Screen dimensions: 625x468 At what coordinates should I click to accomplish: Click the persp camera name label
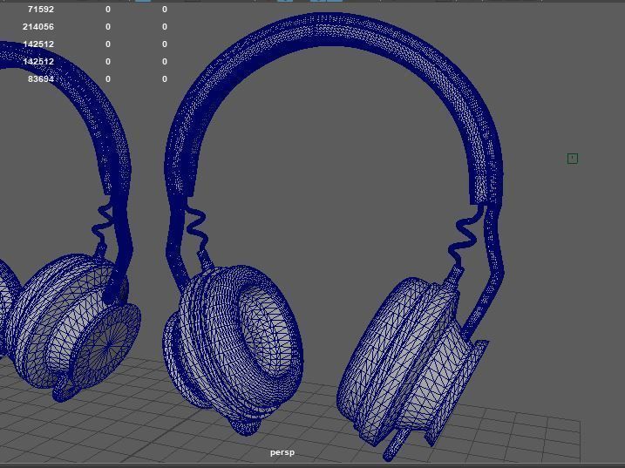[x=282, y=452]
